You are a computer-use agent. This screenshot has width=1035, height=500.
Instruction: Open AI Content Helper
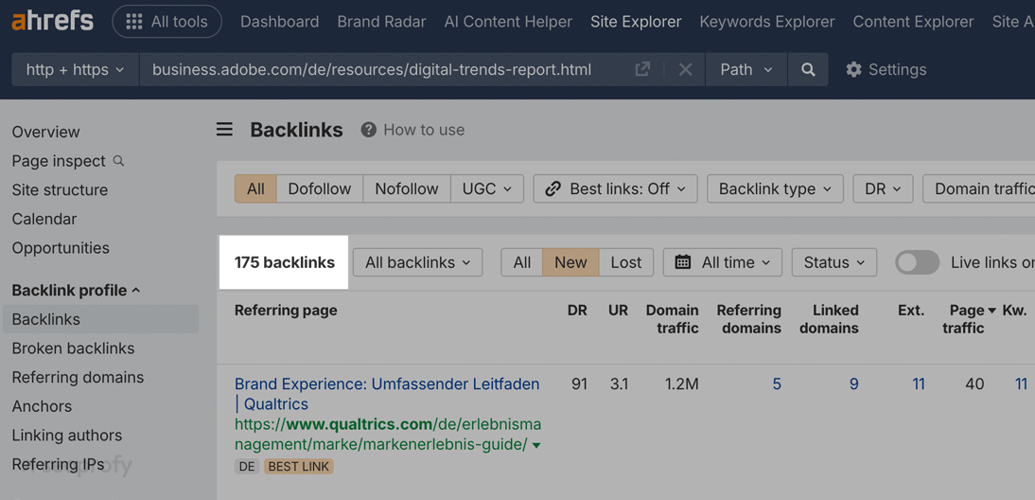point(508,22)
